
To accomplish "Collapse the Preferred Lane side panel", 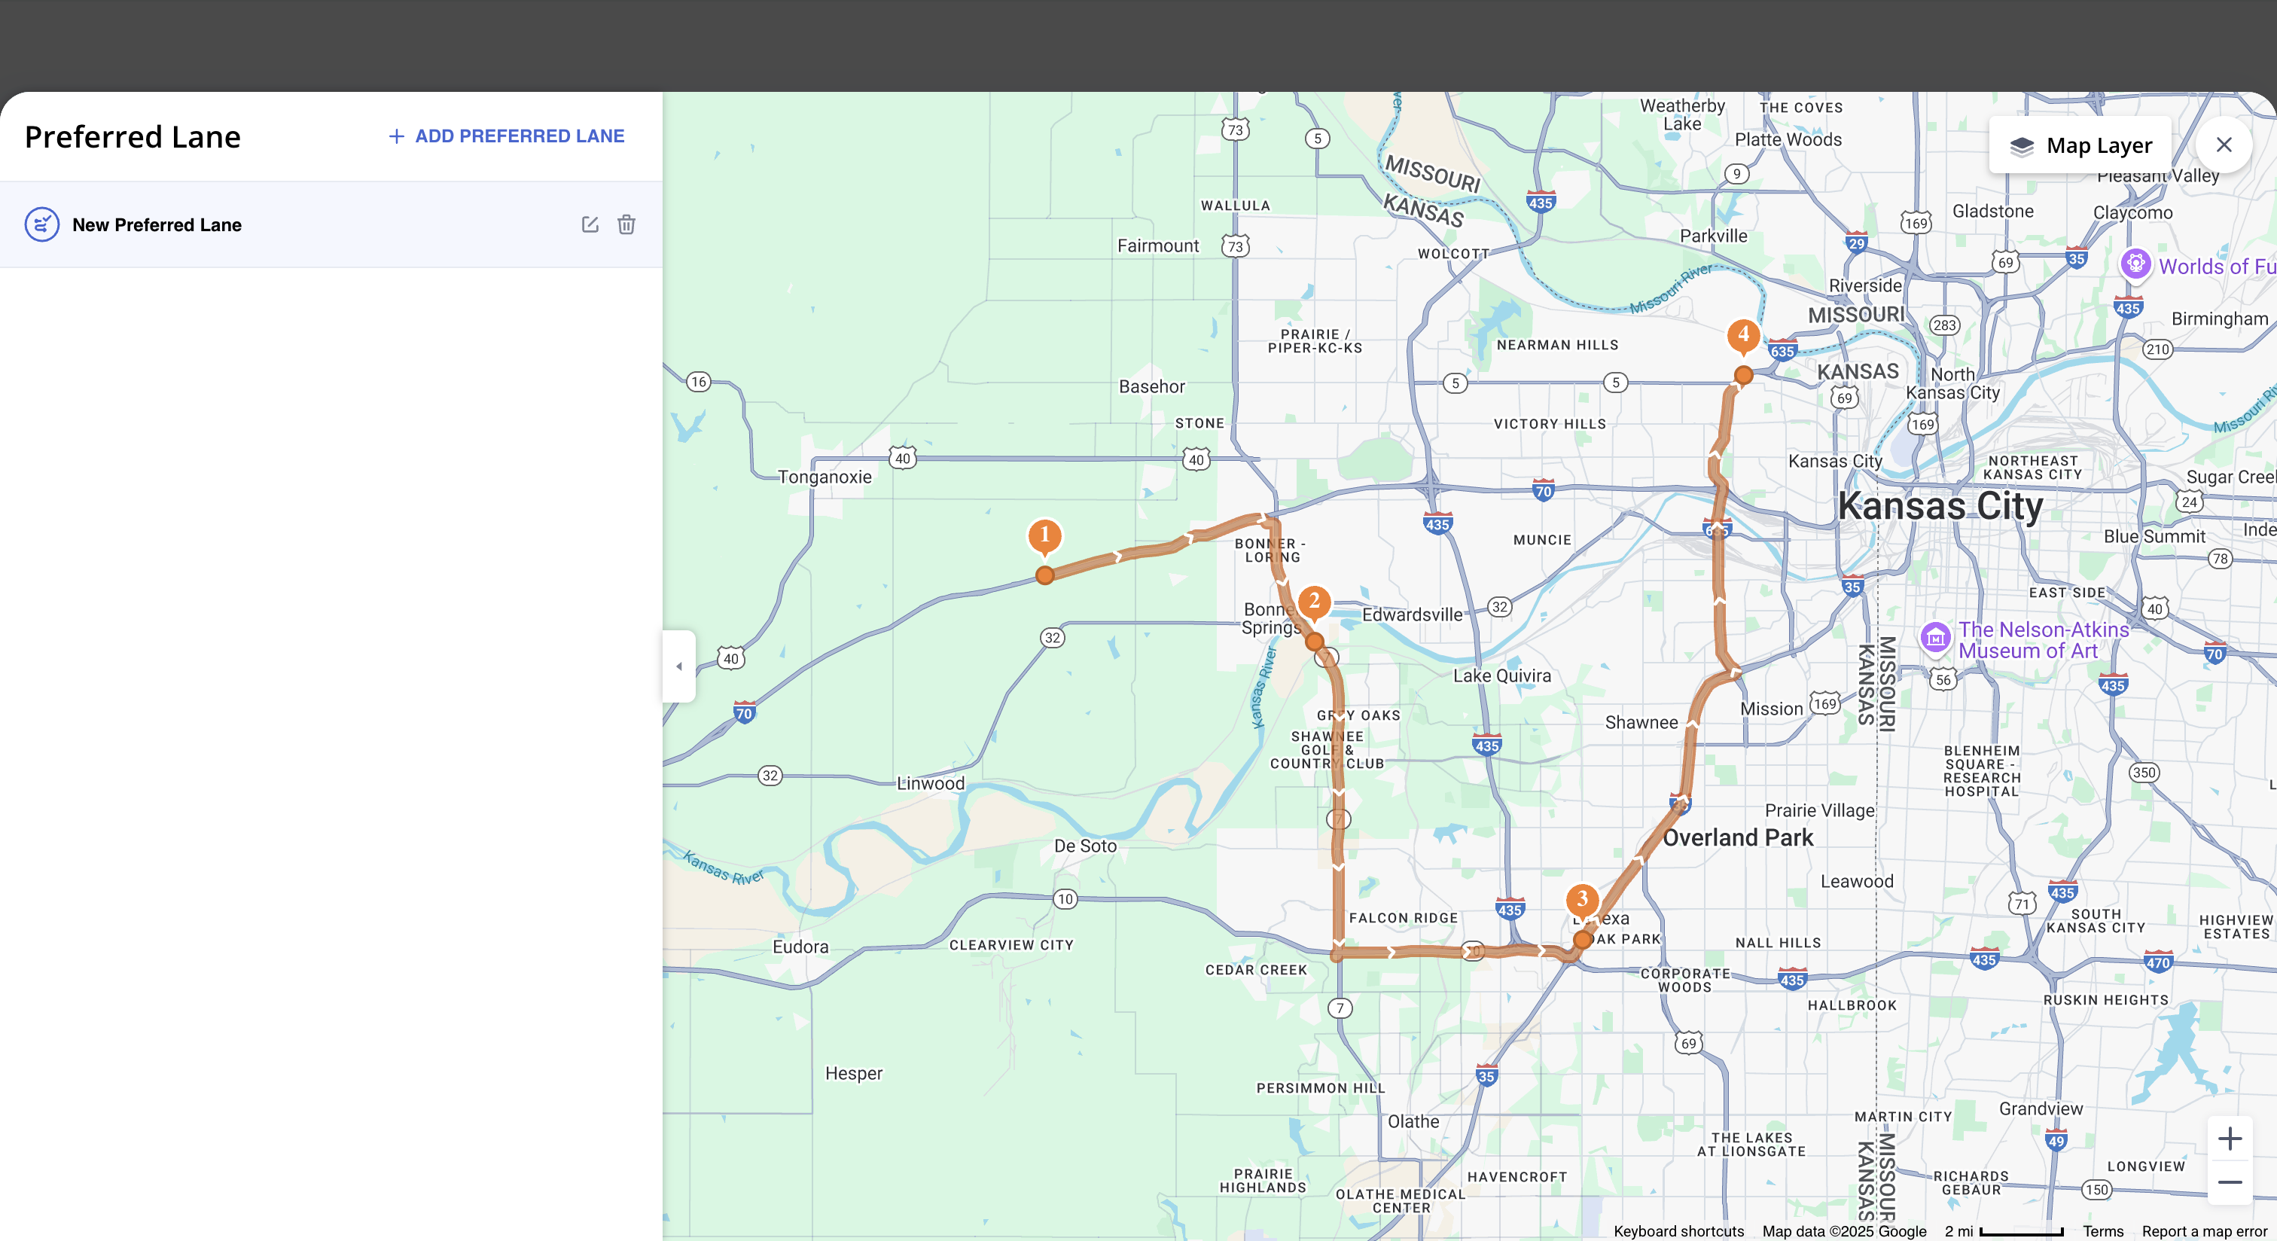I will tap(679, 666).
